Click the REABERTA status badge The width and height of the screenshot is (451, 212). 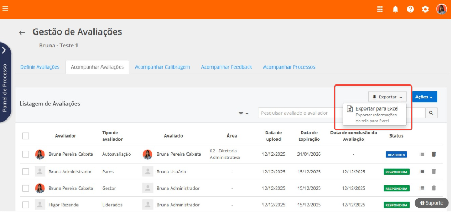[396, 155]
